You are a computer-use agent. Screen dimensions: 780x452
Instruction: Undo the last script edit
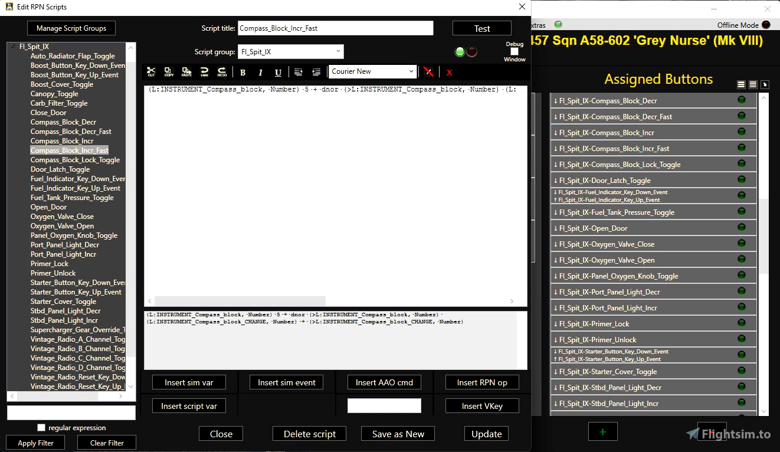[x=204, y=71]
